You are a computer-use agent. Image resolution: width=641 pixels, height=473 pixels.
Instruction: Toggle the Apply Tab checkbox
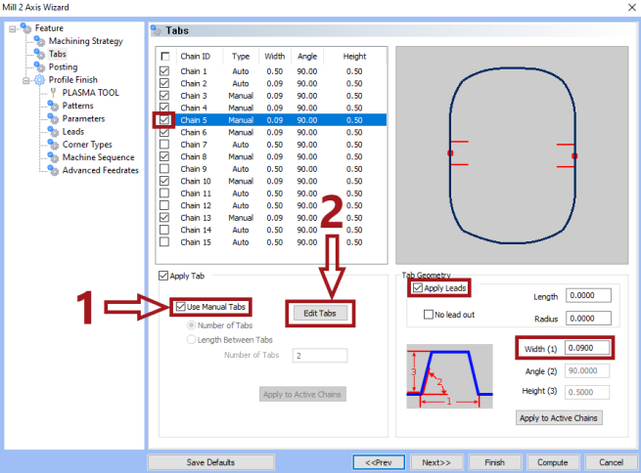tap(163, 276)
